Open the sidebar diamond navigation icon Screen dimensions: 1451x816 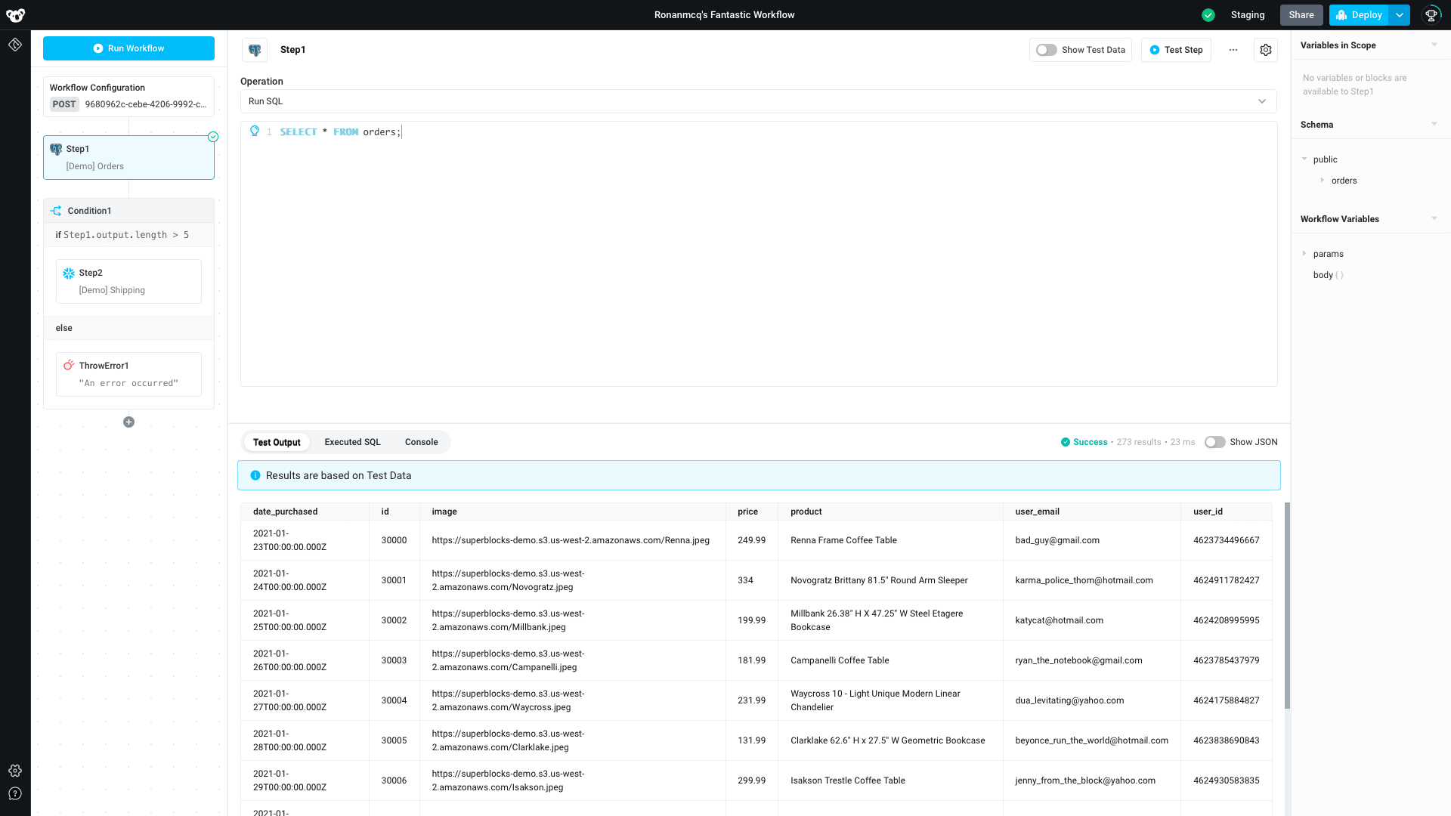[15, 45]
